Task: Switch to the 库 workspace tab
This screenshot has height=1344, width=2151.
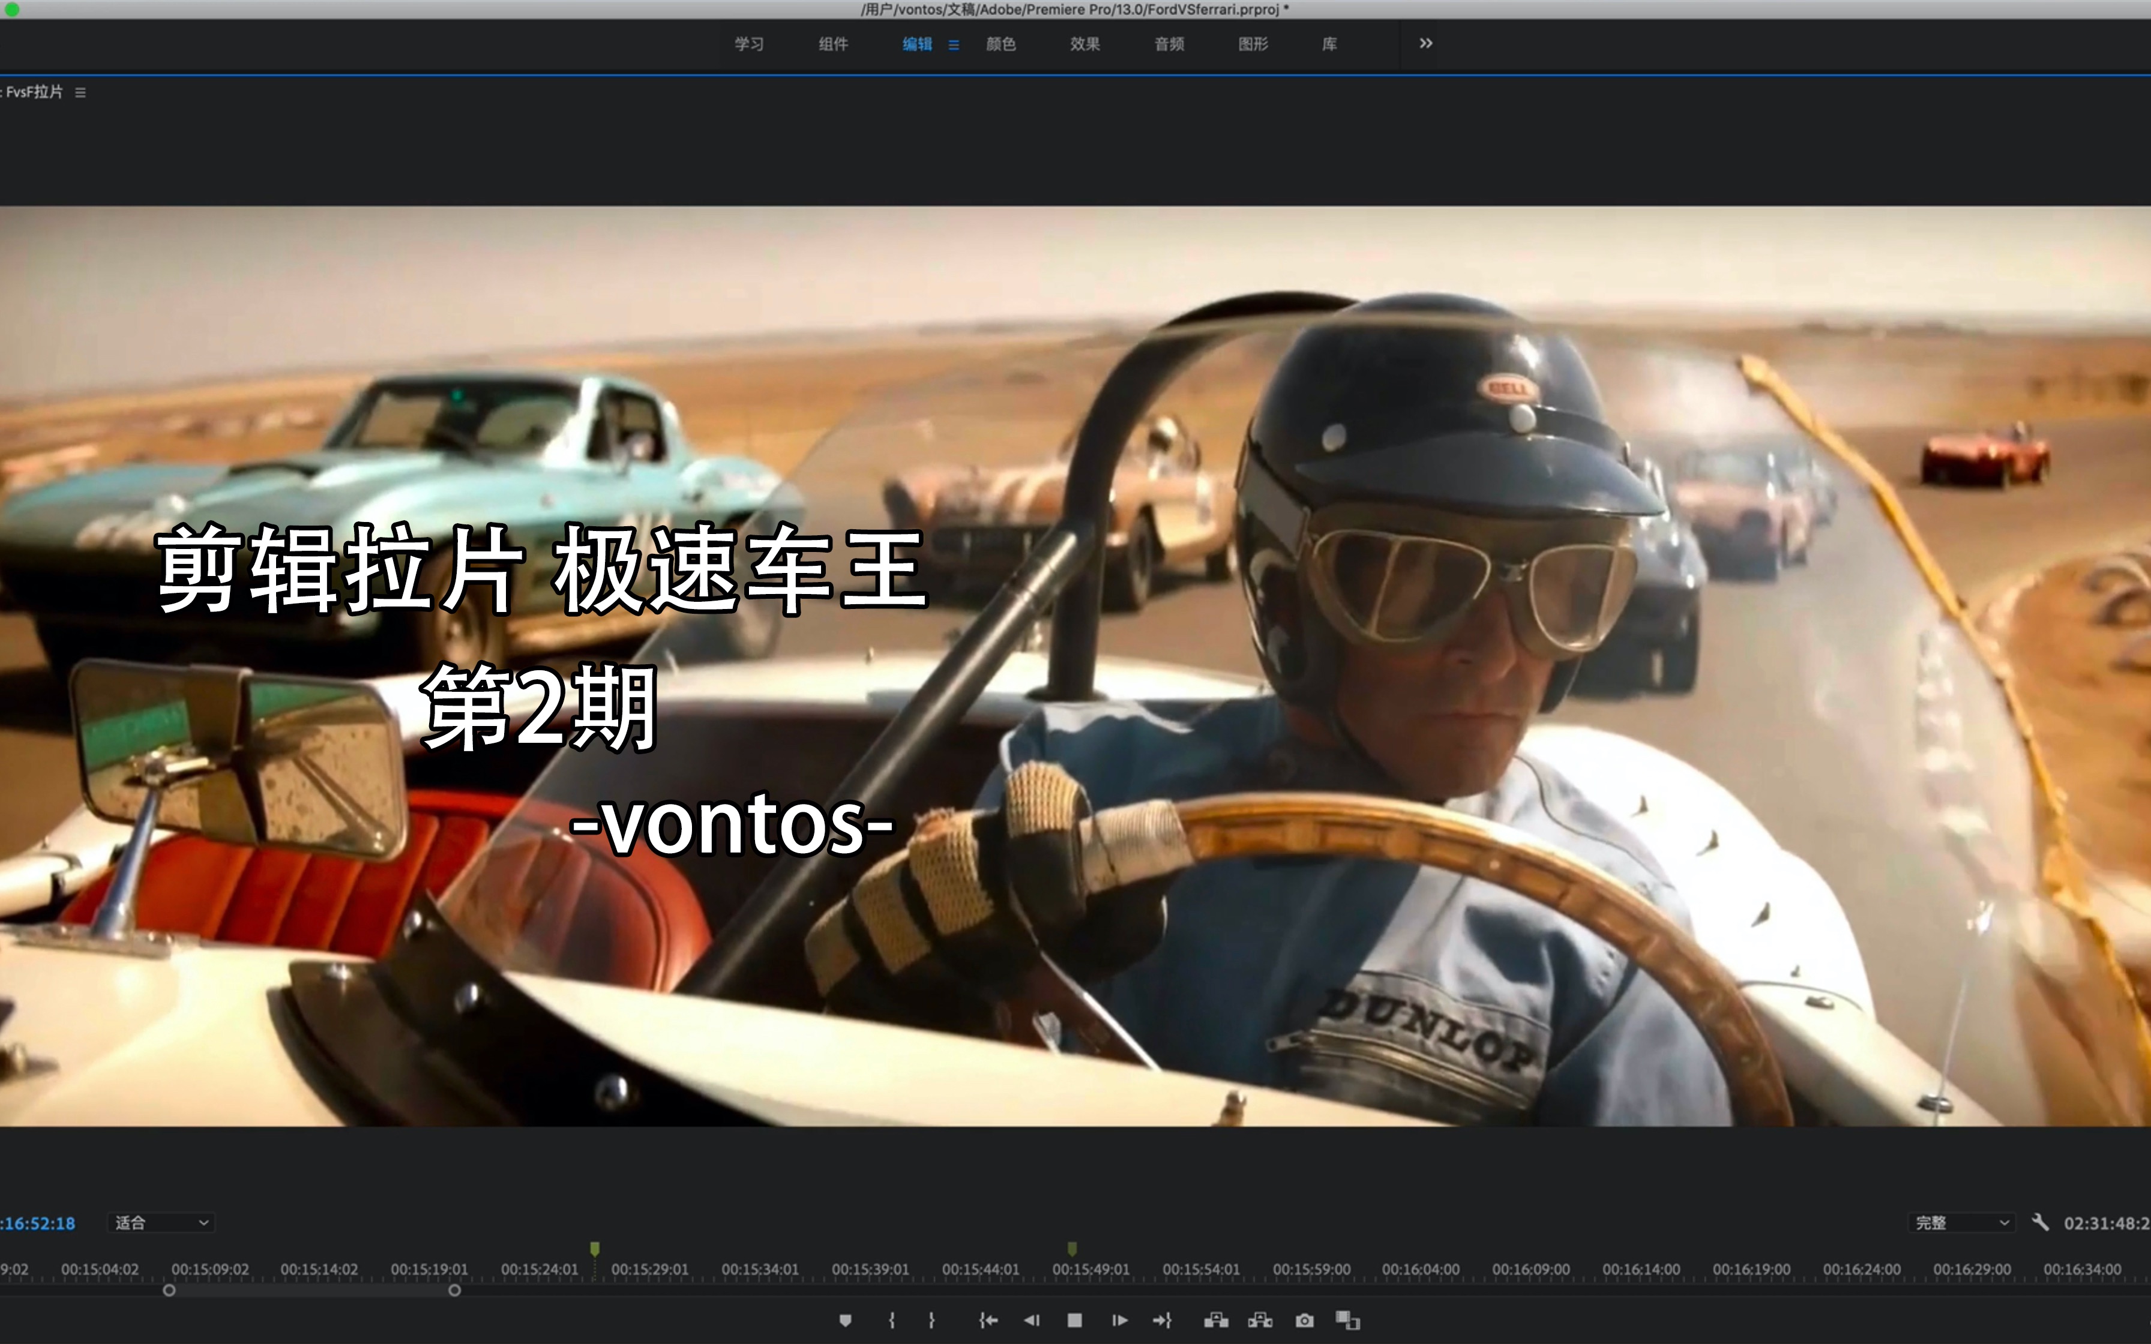Action: [x=1330, y=44]
